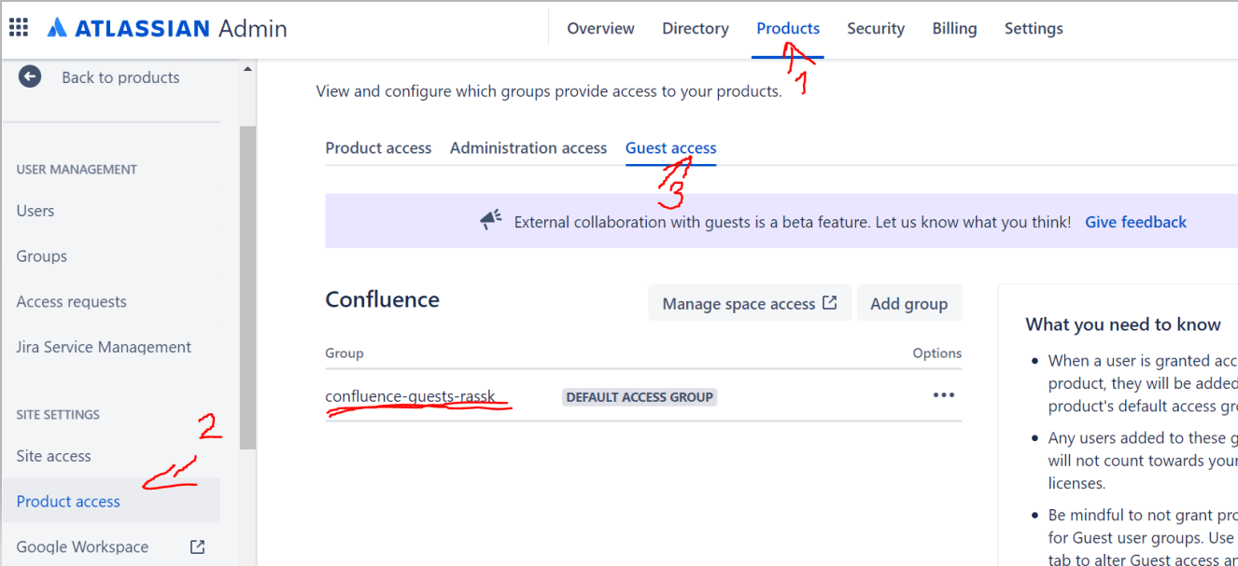Open the Give feedback link
Image resolution: width=1238 pixels, height=566 pixels.
pos(1135,221)
